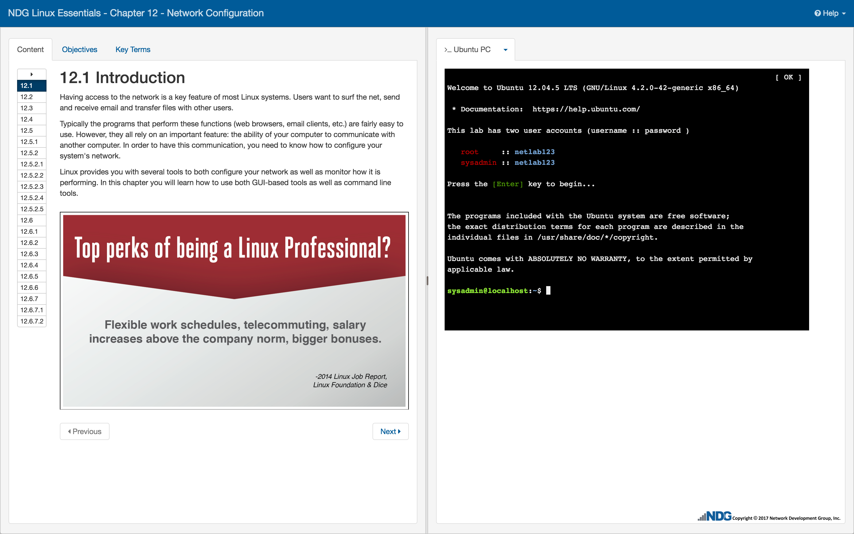The height and width of the screenshot is (534, 854).
Task: Expand the section list arrow toggle
Action: coord(32,74)
